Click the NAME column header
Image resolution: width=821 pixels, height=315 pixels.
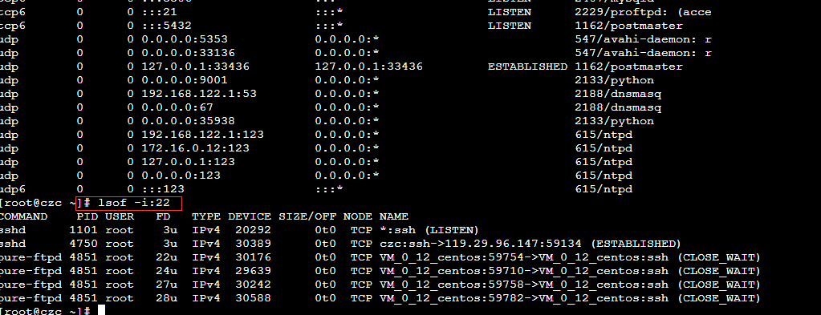(394, 216)
